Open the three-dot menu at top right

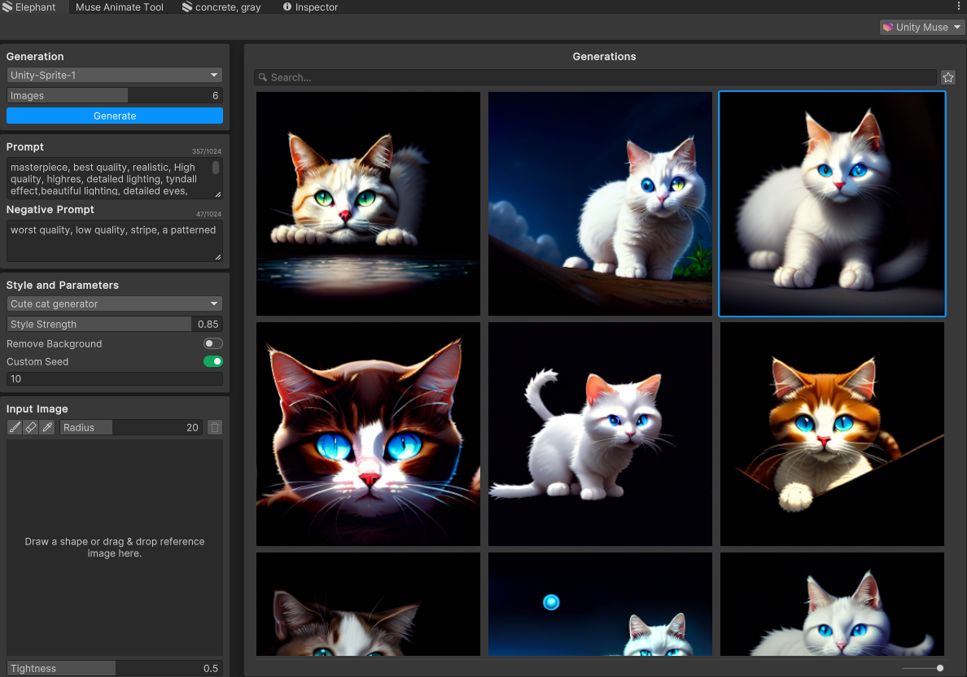click(958, 7)
